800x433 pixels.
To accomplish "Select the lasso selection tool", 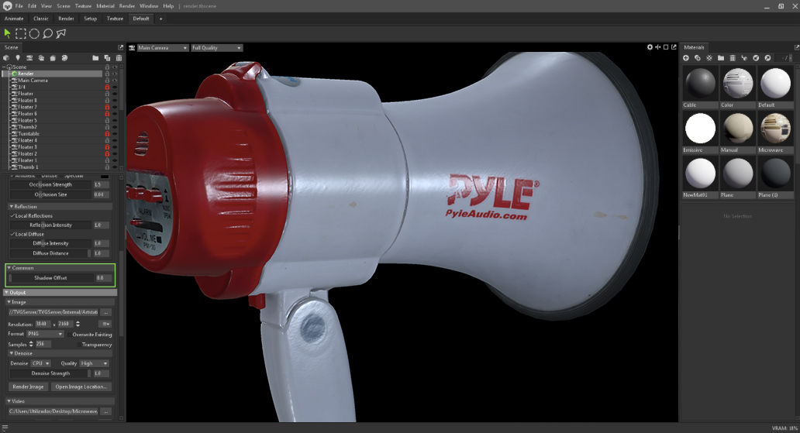I will (47, 33).
